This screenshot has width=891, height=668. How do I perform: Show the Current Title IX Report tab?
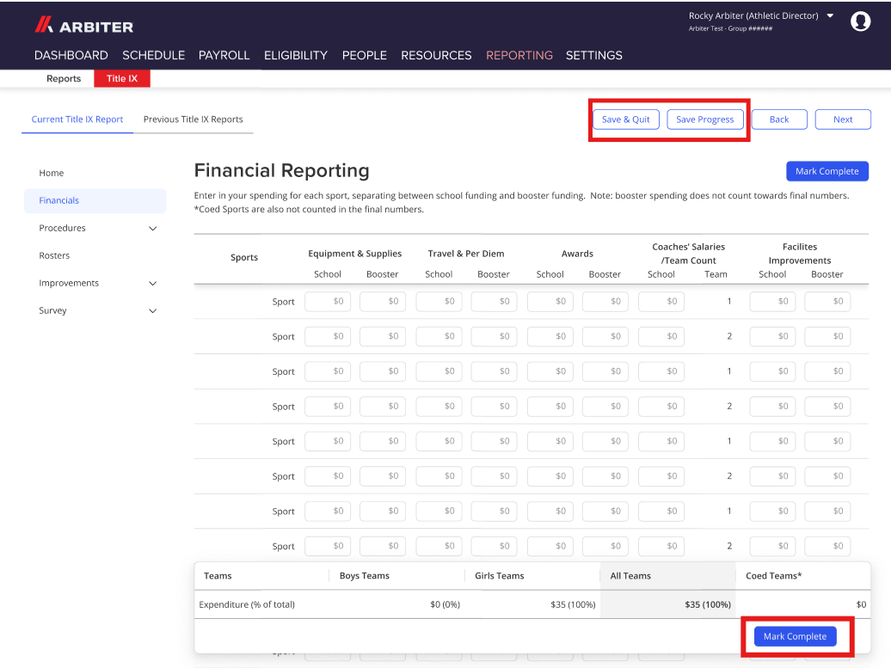point(77,120)
